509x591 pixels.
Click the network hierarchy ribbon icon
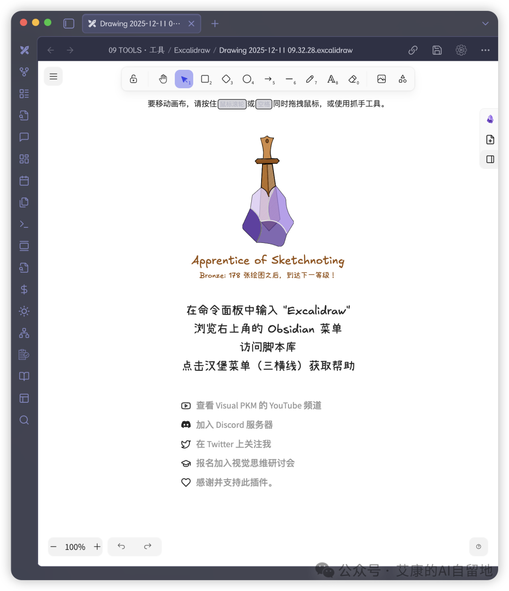(24, 333)
